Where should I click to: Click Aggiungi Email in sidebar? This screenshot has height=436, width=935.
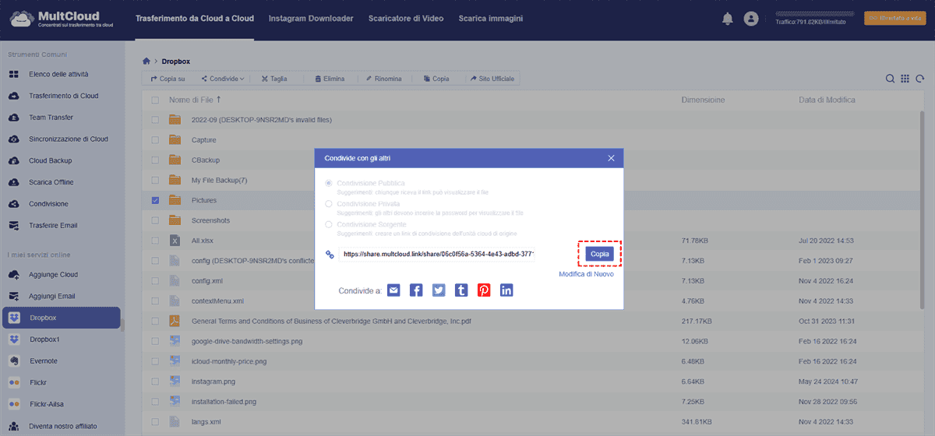coord(51,297)
